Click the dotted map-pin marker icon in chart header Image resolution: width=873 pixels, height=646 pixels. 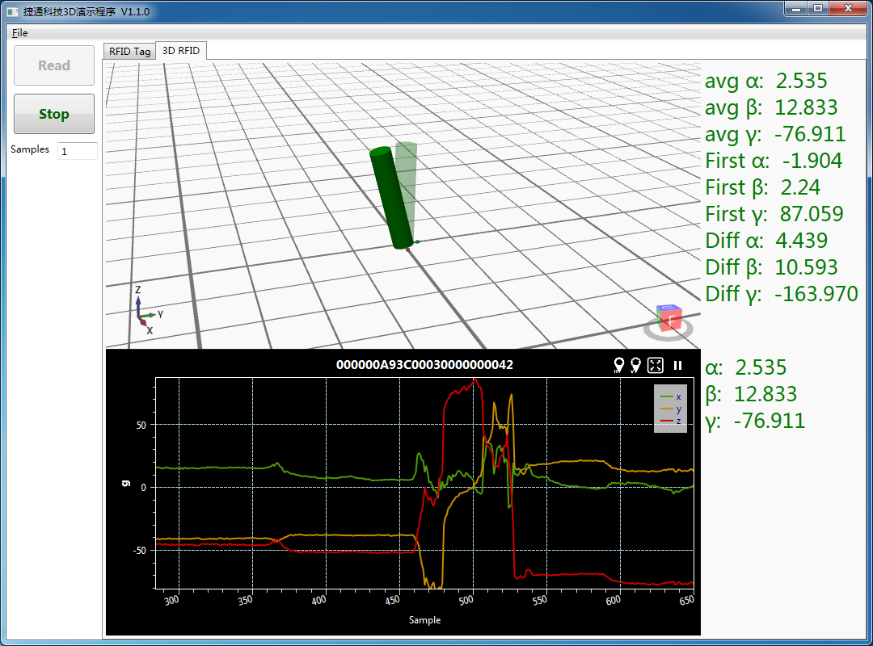click(x=636, y=366)
